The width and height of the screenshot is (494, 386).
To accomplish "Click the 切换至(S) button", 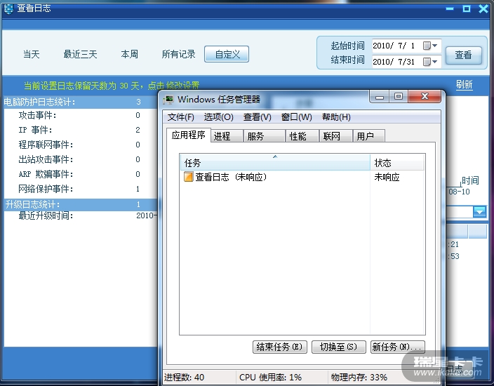I will [339, 347].
